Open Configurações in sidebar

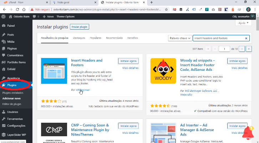pyautogui.click(x=16, y=126)
